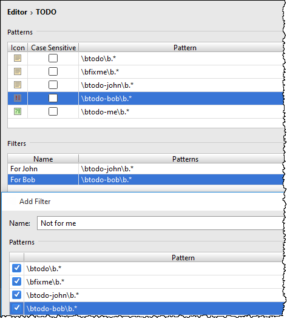Viewport: 287px width, 319px height.
Task: Click the green question icon for todo-me
Action: (x=18, y=111)
